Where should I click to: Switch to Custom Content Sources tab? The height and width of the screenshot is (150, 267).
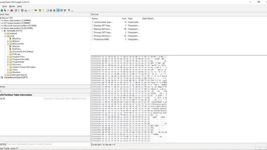point(40,144)
